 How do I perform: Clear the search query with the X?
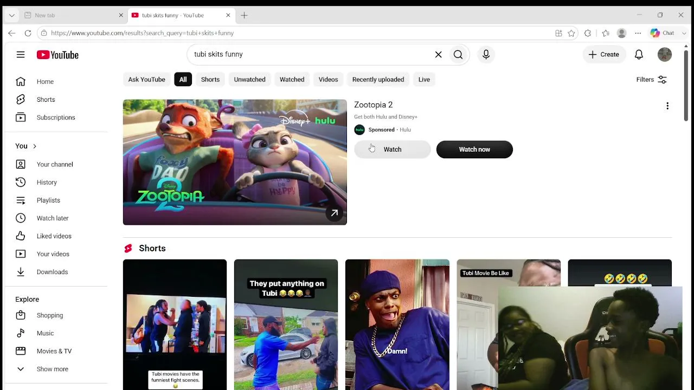[x=438, y=54]
